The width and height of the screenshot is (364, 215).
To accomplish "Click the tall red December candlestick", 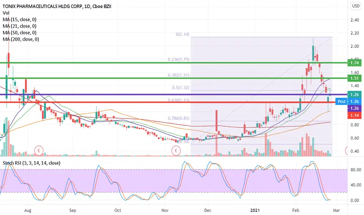I will point(216,121).
